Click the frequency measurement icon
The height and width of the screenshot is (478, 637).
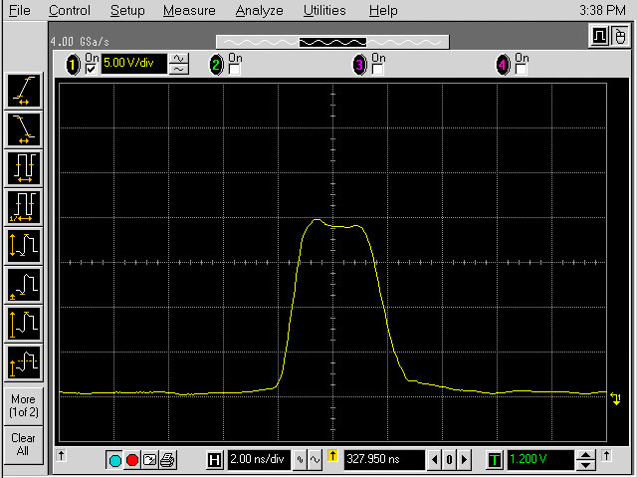click(x=23, y=207)
